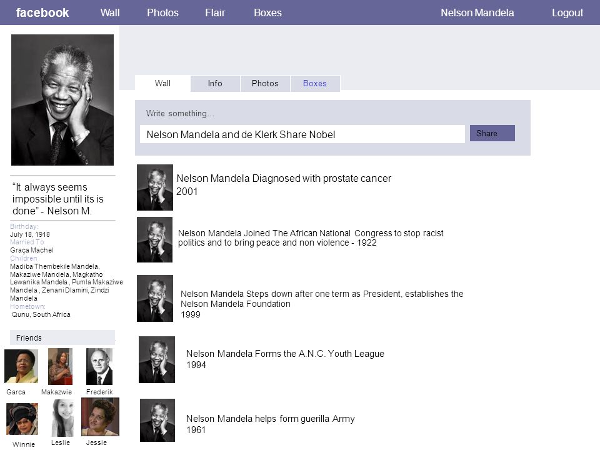Click the name label Winnie
The width and height of the screenshot is (600, 450).
point(24,444)
